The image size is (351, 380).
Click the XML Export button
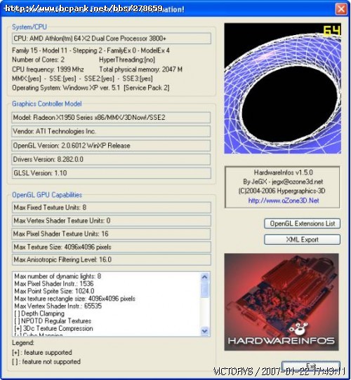(302, 240)
